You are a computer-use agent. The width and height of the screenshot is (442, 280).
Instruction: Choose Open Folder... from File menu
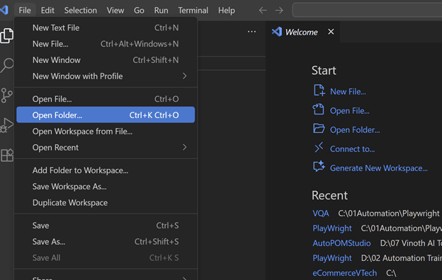[106, 115]
